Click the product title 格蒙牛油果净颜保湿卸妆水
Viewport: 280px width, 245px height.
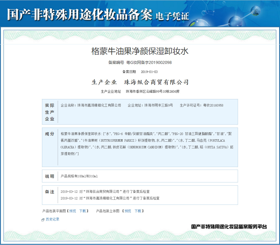(140, 51)
